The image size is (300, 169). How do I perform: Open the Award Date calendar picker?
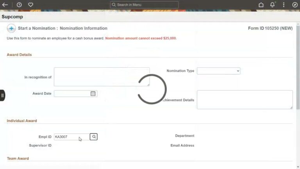point(93,93)
